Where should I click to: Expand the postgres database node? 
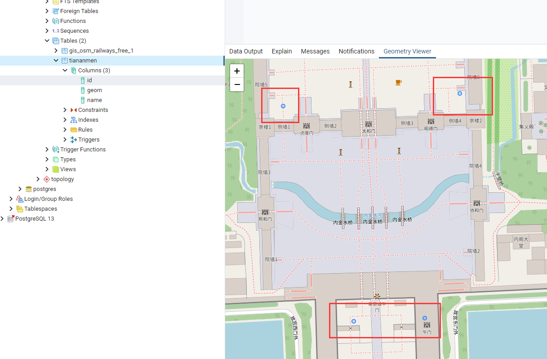click(x=20, y=189)
